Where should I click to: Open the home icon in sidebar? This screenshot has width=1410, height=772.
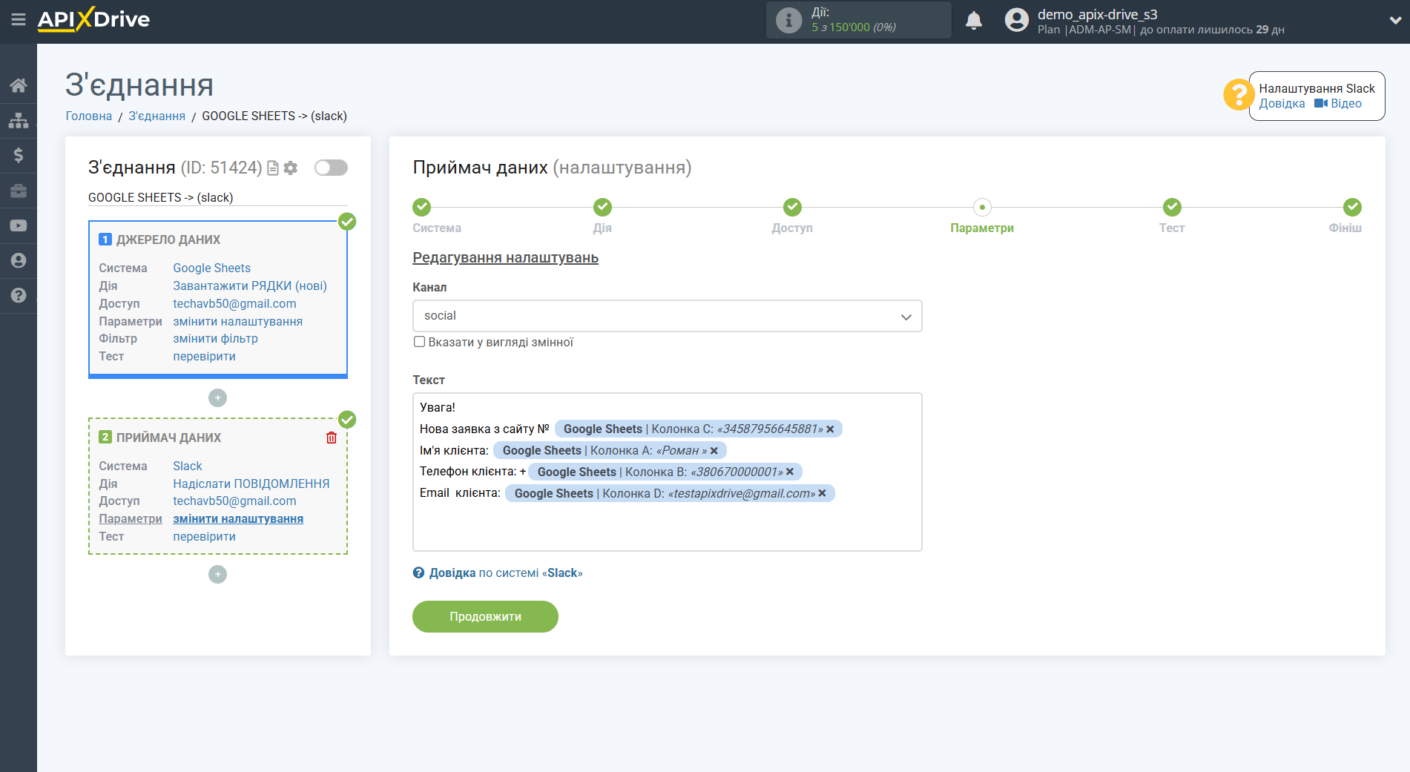(x=19, y=85)
